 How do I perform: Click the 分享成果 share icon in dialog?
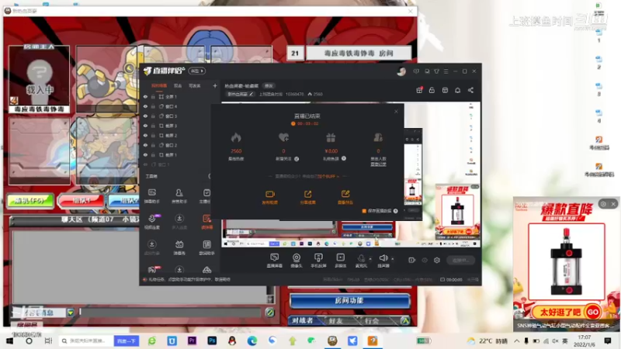tap(307, 194)
